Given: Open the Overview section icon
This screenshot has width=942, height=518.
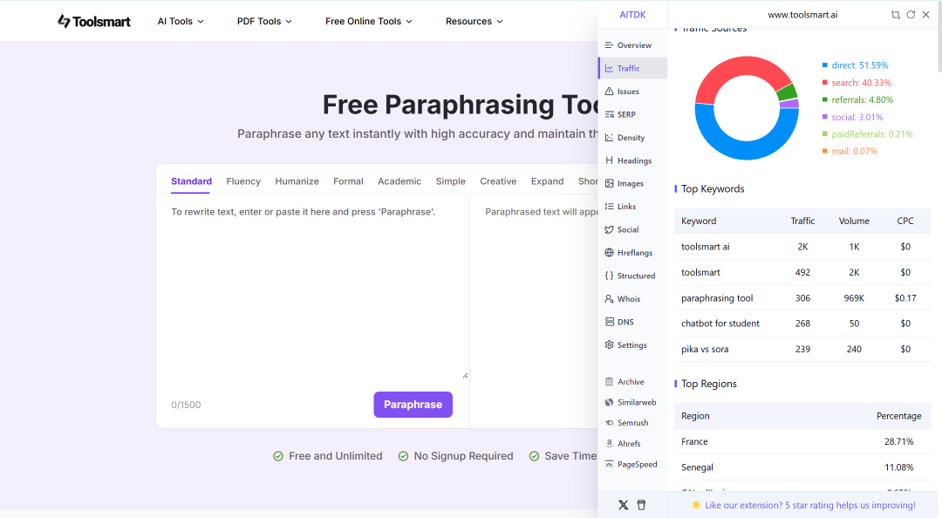Looking at the screenshot, I should pos(609,45).
